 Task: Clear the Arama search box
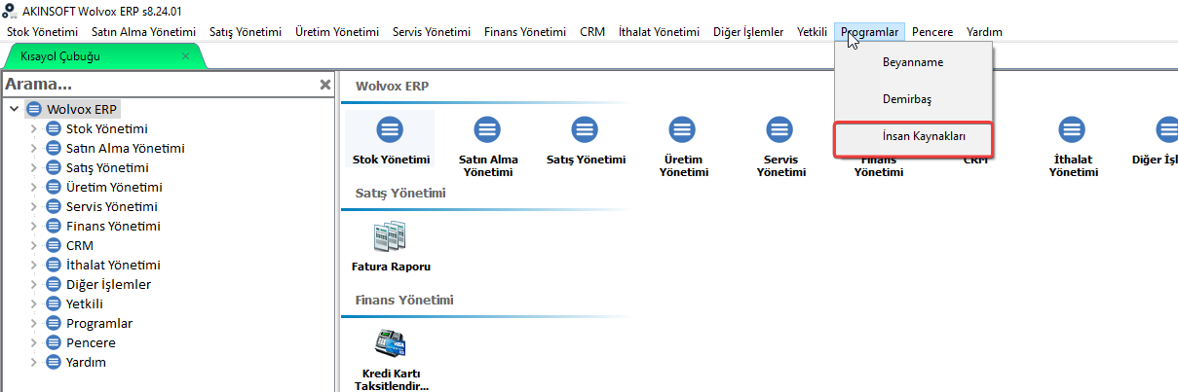[x=325, y=85]
